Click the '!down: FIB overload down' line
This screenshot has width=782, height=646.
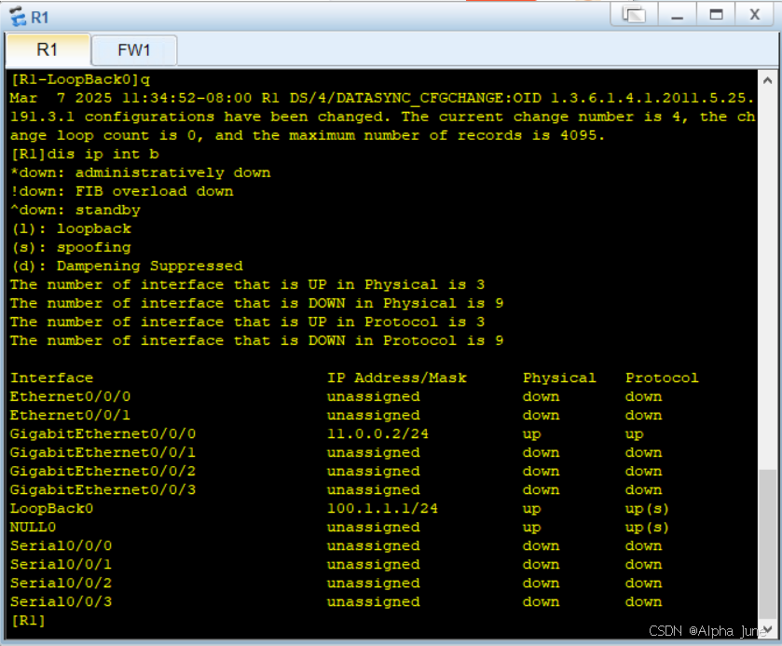tap(122, 191)
